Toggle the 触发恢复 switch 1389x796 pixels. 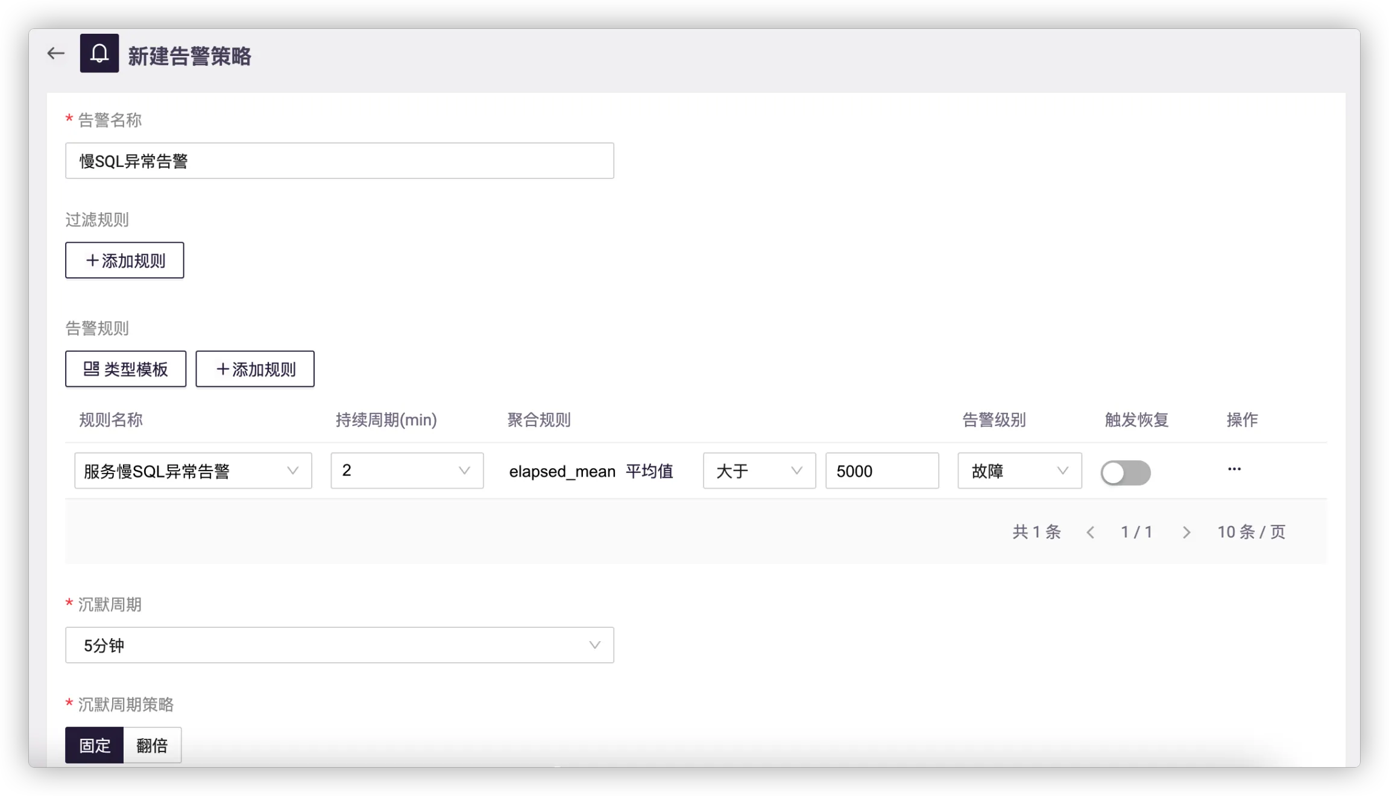(x=1125, y=472)
